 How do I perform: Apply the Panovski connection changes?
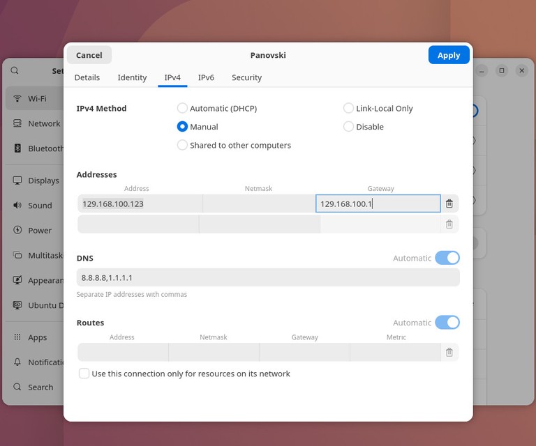click(449, 55)
